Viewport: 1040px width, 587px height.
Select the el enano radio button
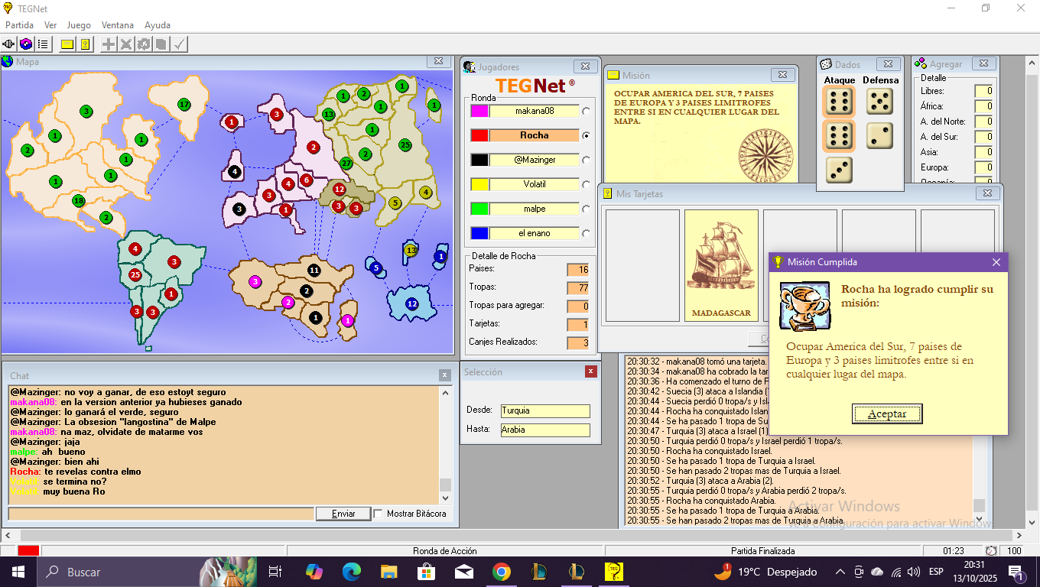coord(587,233)
